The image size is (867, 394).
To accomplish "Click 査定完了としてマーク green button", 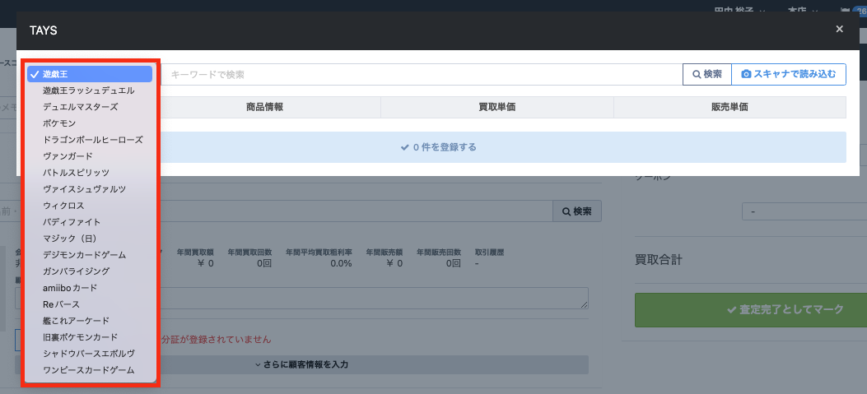I will tap(751, 309).
